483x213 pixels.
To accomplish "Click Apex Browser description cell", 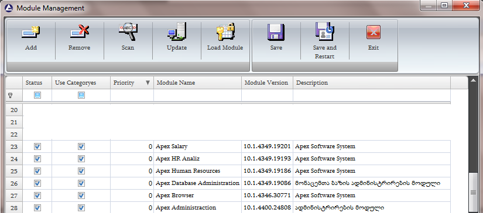I will [372, 195].
